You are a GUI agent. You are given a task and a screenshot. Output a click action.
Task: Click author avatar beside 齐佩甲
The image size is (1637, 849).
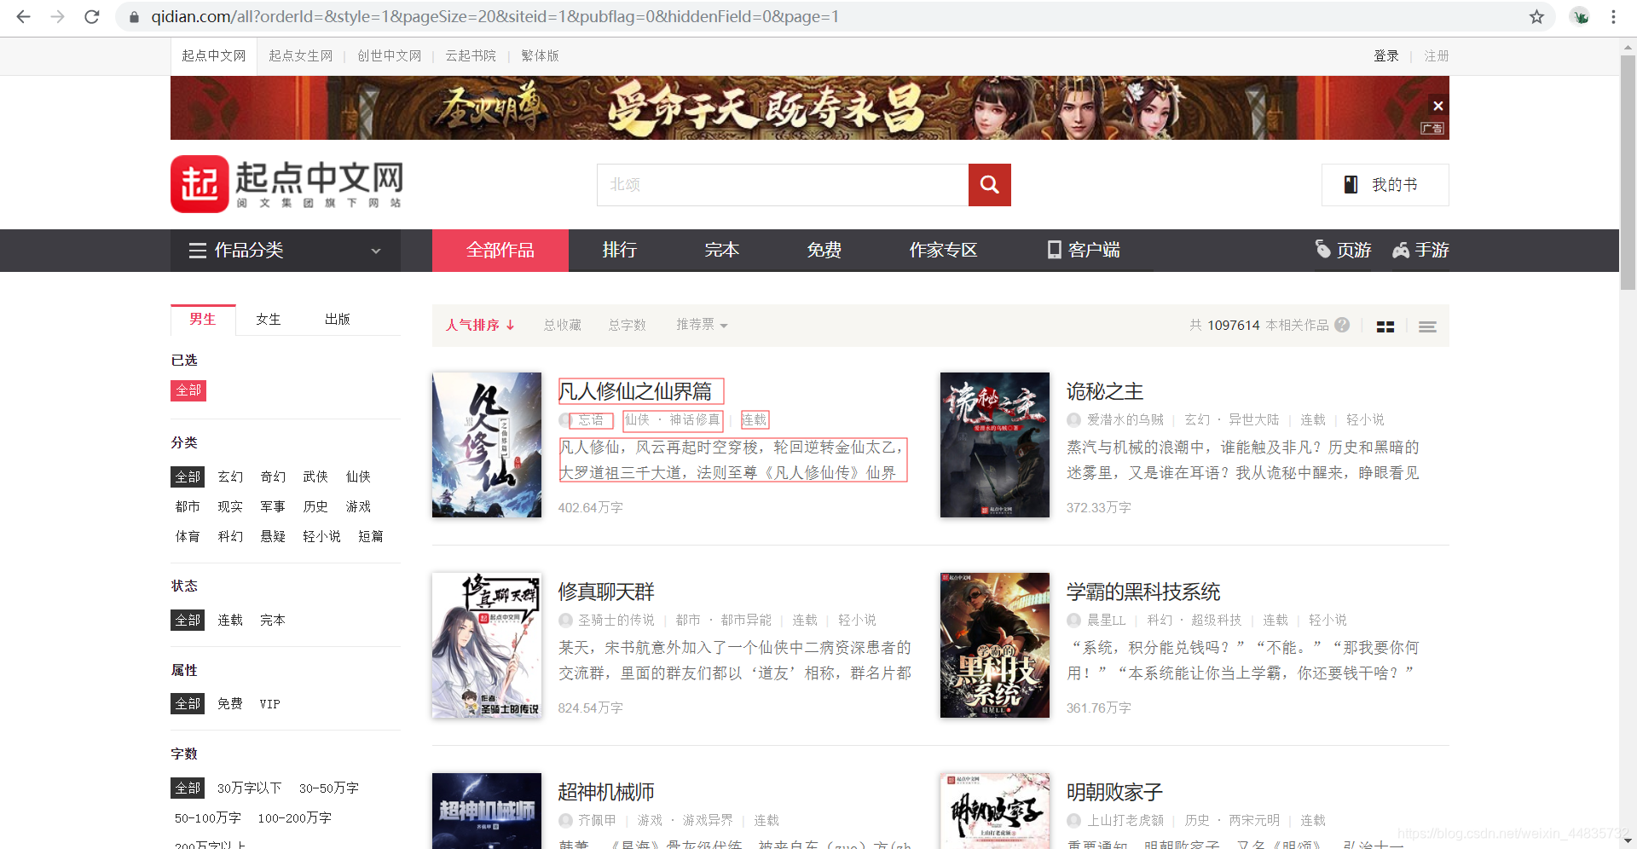[x=565, y=821]
